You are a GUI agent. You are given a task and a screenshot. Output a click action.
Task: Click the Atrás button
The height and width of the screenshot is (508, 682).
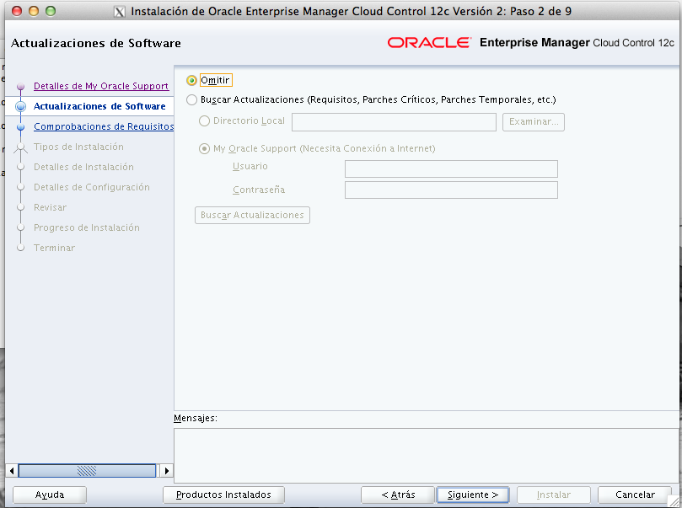[398, 495]
